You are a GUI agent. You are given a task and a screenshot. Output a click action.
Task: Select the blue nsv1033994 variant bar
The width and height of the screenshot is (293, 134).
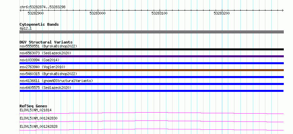point(151,63)
